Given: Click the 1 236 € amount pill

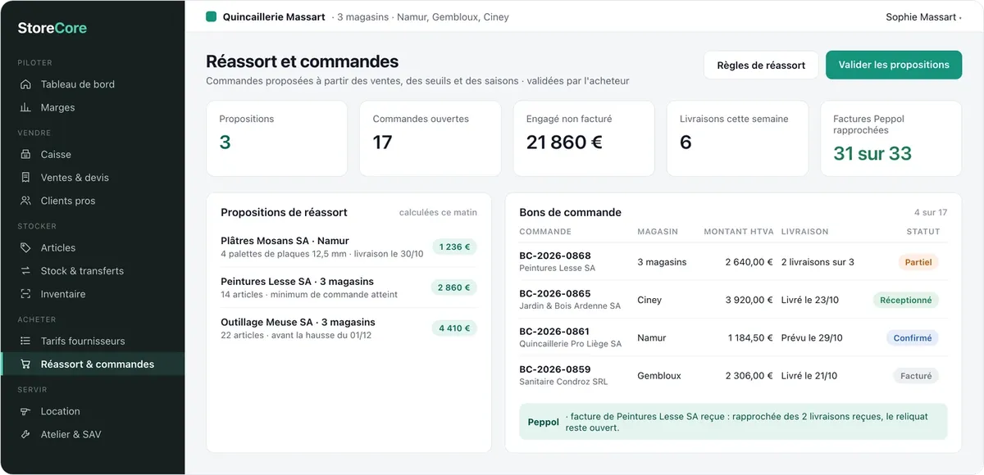Looking at the screenshot, I should click(454, 247).
